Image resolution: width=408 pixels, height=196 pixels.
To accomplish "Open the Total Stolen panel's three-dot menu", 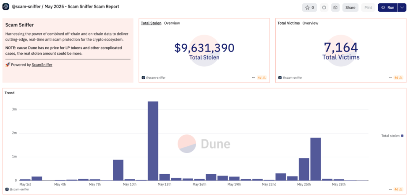I will [254, 77].
